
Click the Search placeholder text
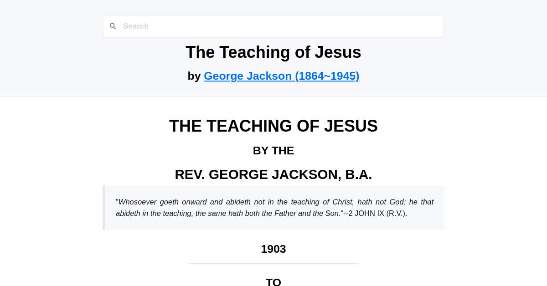click(135, 26)
